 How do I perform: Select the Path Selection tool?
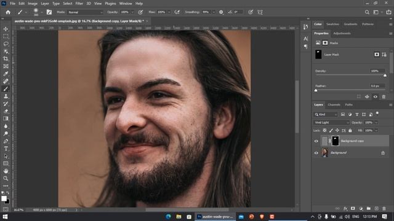pyautogui.click(x=6, y=156)
